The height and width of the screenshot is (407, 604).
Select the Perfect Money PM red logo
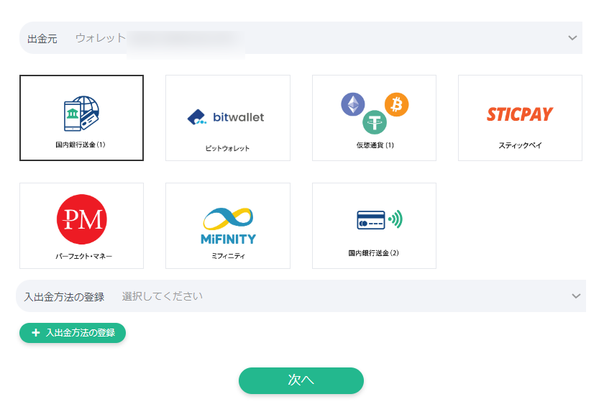(x=81, y=219)
